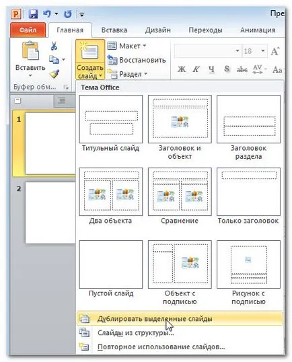Screen dimensions: 292x362
Task: Open Буфер обмена dialog launcher
Action: 66,87
